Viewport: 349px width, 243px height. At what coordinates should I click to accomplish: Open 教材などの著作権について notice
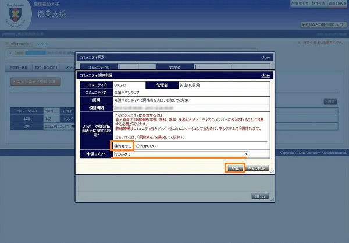click(324, 25)
